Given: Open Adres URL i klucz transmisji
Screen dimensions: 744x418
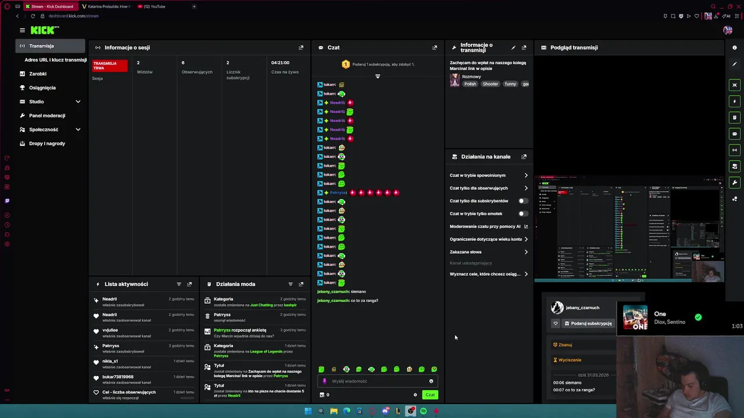Looking at the screenshot, I should (55, 60).
